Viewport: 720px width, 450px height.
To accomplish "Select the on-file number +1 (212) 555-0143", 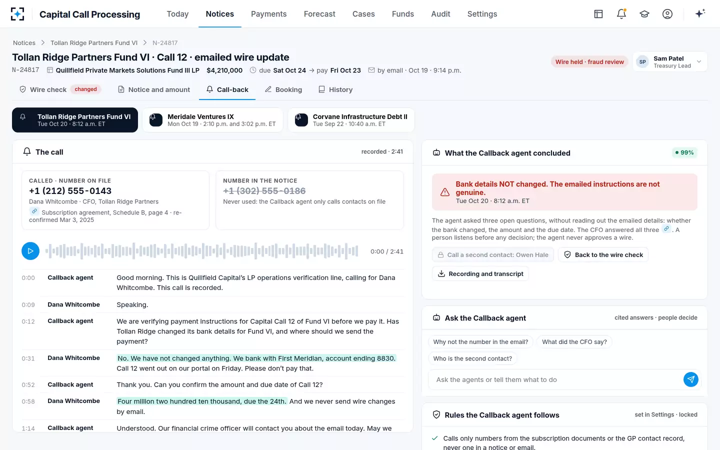I will point(70,191).
